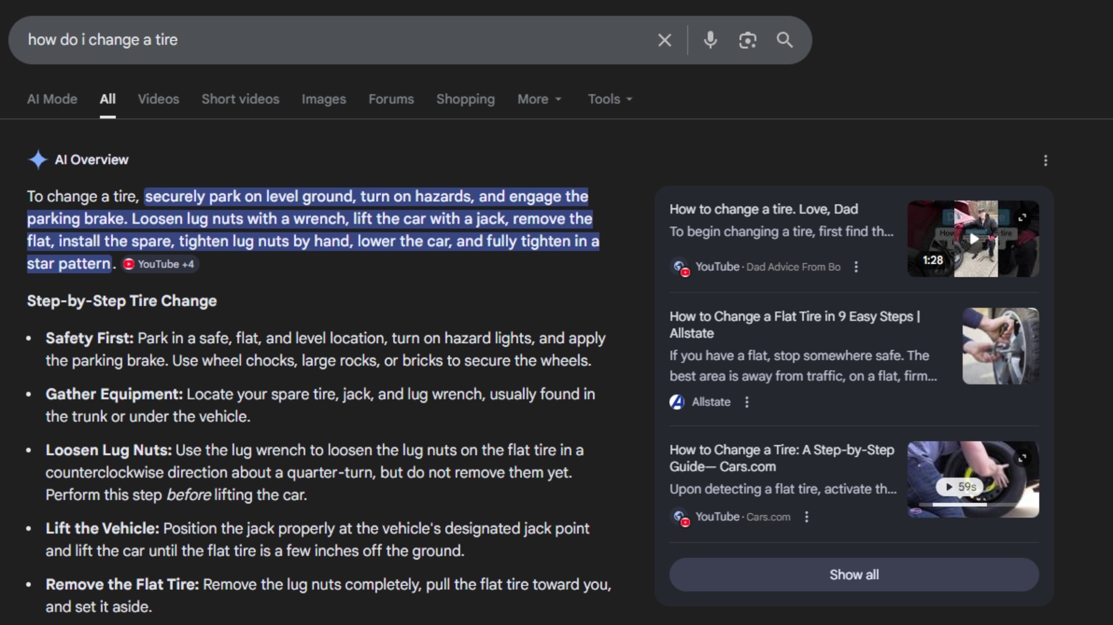The width and height of the screenshot is (1113, 625).
Task: Clear the search query with the X icon
Action: pyautogui.click(x=665, y=40)
